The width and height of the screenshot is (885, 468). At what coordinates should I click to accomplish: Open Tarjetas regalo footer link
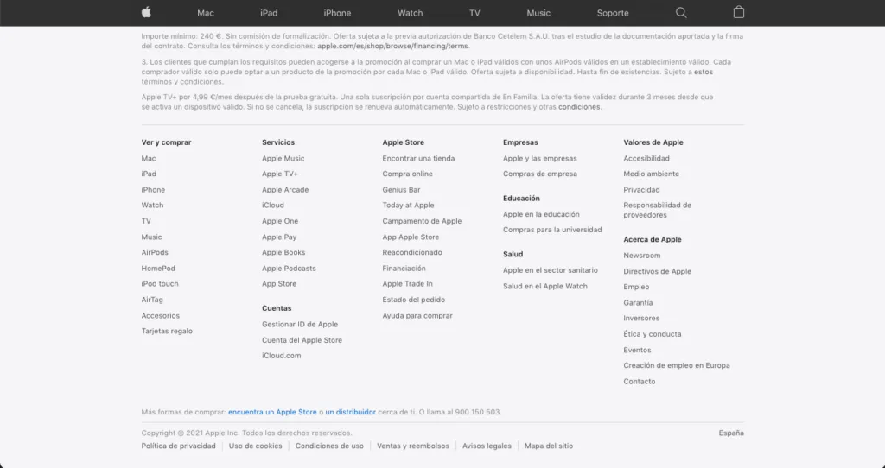(x=167, y=331)
